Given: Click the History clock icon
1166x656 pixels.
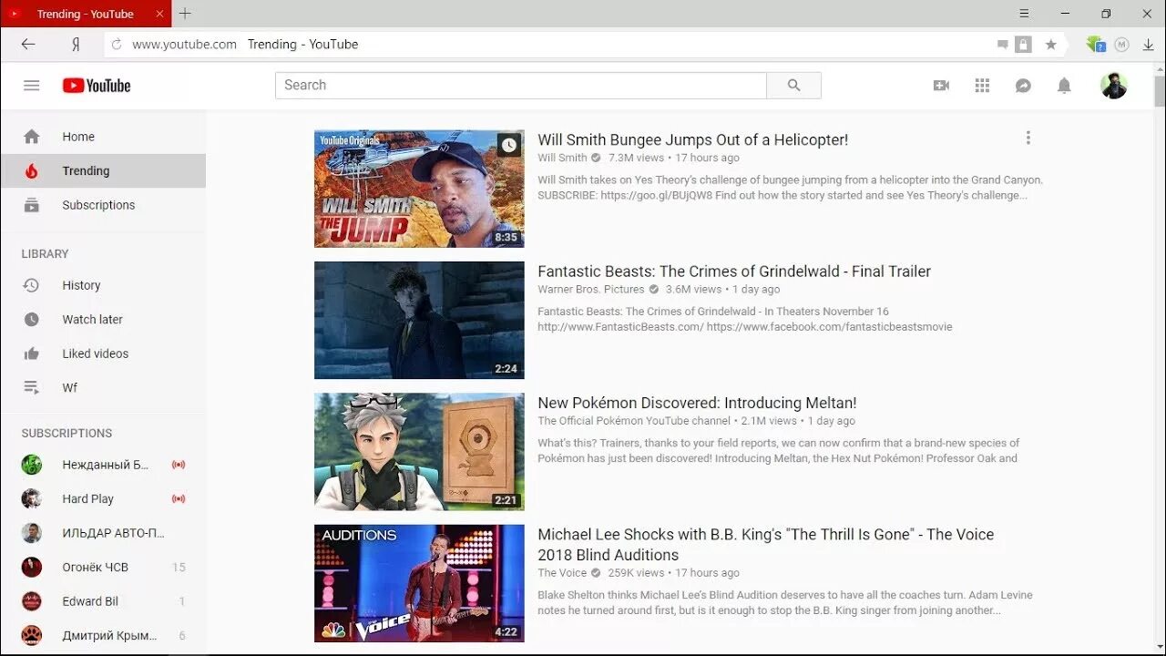Looking at the screenshot, I should [x=32, y=285].
